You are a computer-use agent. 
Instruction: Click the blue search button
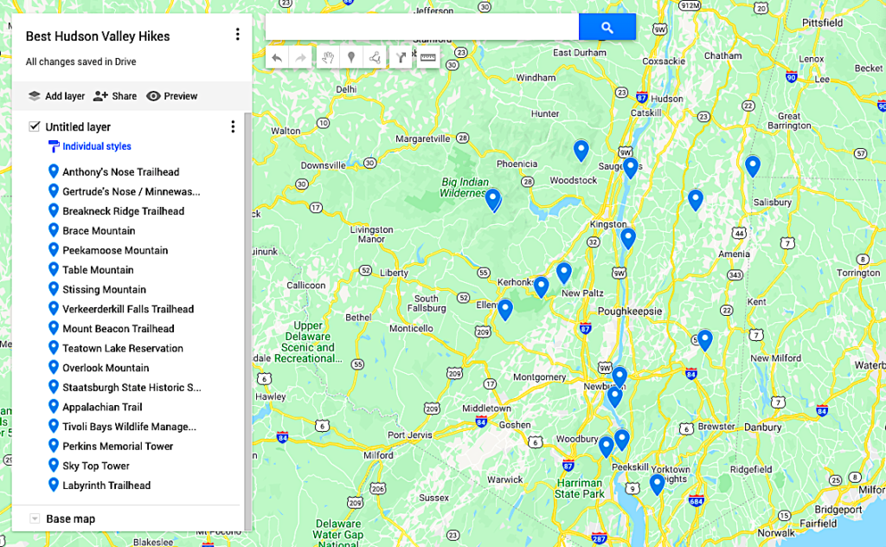[607, 27]
